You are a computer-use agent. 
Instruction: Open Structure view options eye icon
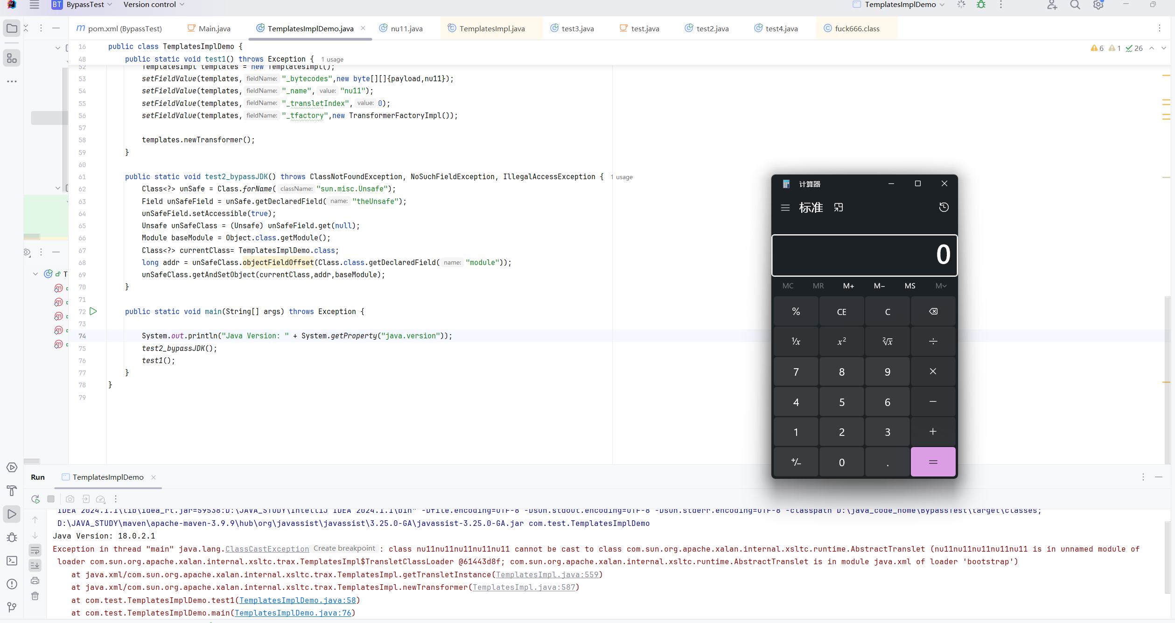coord(27,252)
